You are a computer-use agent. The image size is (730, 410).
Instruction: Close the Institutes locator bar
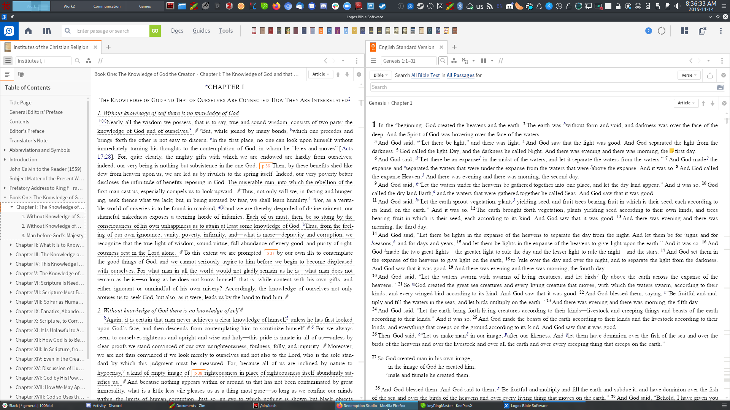click(359, 74)
